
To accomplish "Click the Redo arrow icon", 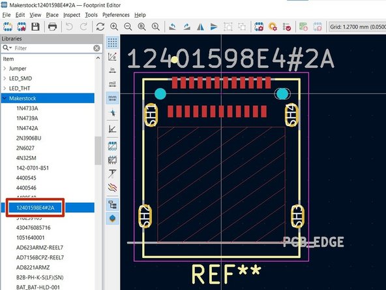I will [x=83, y=26].
